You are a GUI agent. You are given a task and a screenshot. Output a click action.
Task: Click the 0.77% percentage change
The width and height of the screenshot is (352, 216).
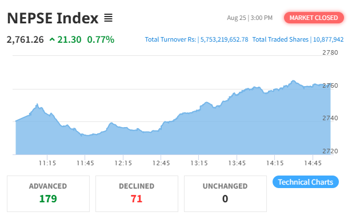pos(101,40)
